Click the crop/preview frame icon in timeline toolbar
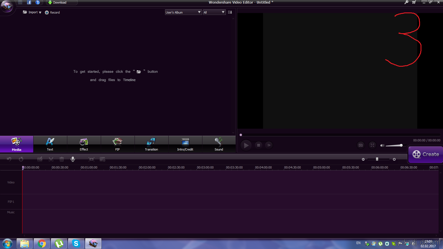The width and height of the screenshot is (443, 249). (91, 159)
